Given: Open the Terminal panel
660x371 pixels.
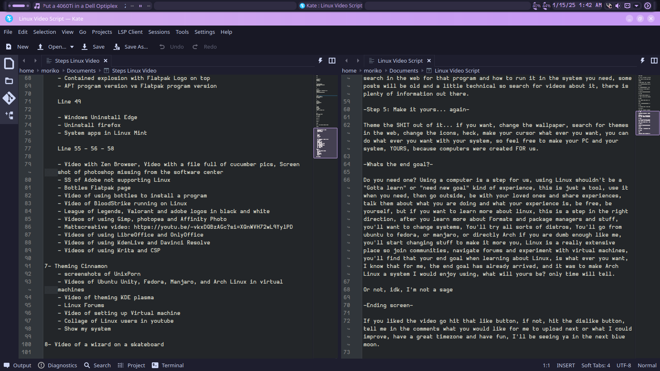Looking at the screenshot, I should coord(168,365).
